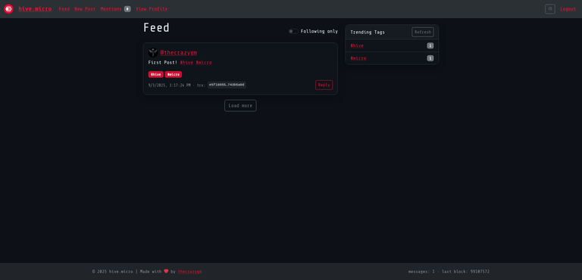Open the New Post nav item
The width and height of the screenshot is (582, 280).
85,9
